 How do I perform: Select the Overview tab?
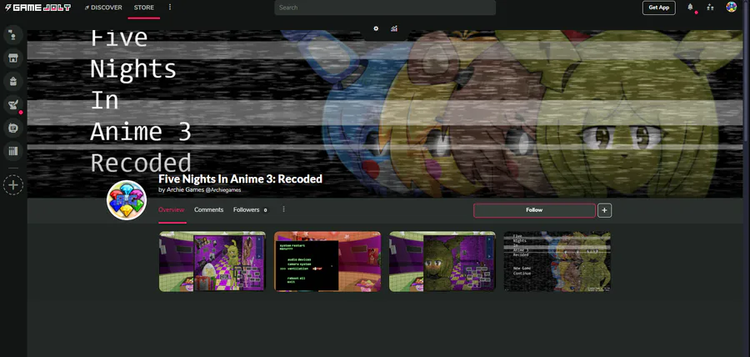pos(171,209)
